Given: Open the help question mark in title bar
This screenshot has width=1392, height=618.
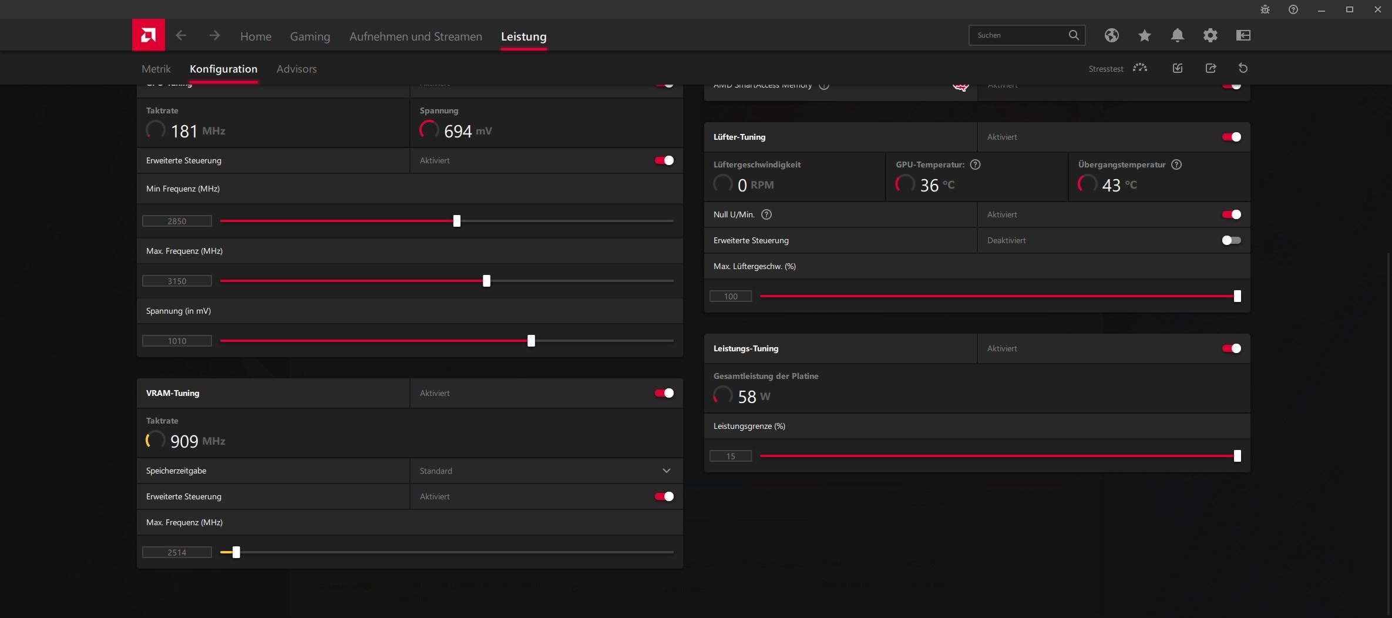Looking at the screenshot, I should point(1293,9).
